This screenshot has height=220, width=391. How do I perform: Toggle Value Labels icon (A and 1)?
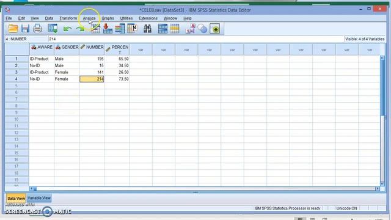pyautogui.click(x=190, y=29)
